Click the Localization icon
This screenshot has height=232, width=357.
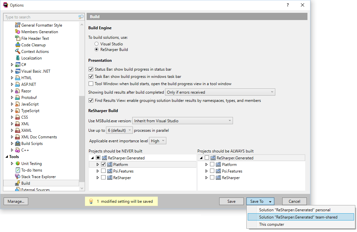pos(18,58)
